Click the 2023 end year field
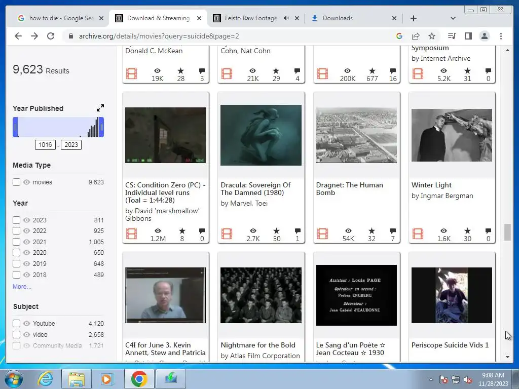Viewport: 519px width, 389px height. pyautogui.click(x=71, y=144)
